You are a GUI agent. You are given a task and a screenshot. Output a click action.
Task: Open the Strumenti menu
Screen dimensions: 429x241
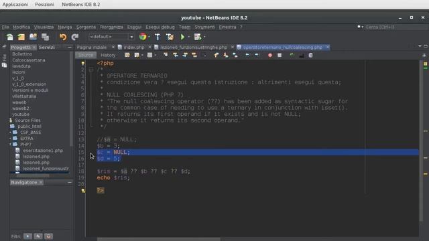coord(205,27)
